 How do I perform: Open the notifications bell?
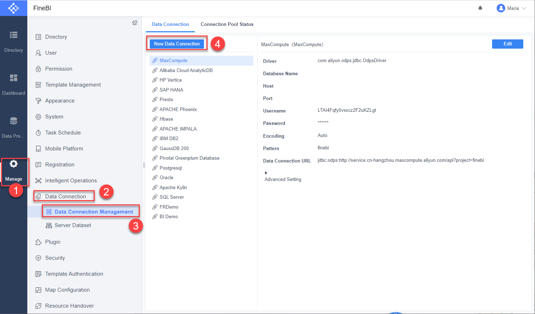(x=480, y=8)
